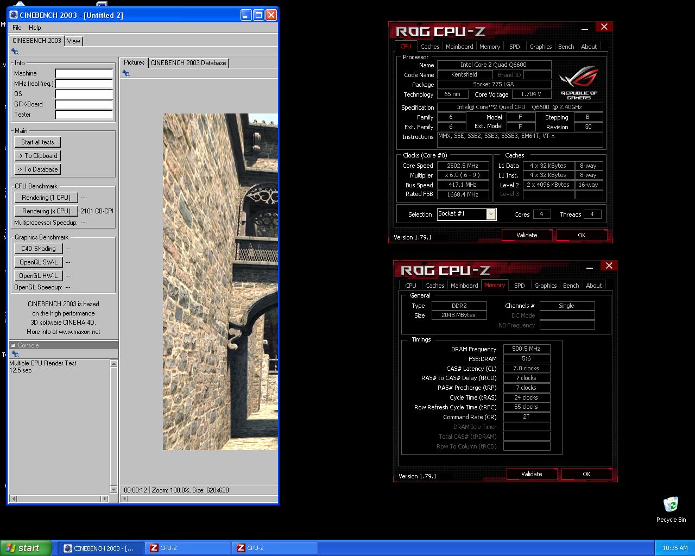695x556 pixels.
Task: Open the About tab in bottom CPU-Z window
Action: (x=594, y=286)
